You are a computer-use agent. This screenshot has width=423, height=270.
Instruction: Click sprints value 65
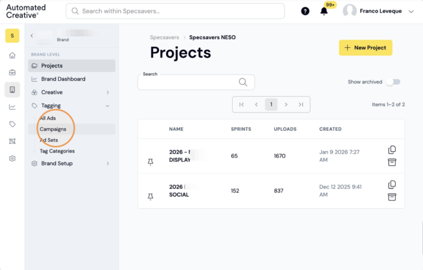pos(234,156)
